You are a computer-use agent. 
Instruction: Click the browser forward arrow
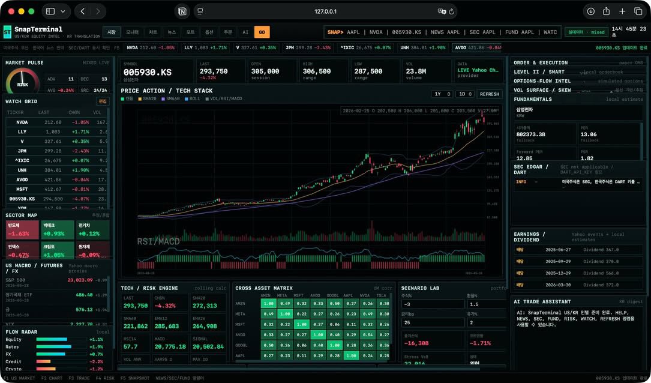click(x=98, y=11)
